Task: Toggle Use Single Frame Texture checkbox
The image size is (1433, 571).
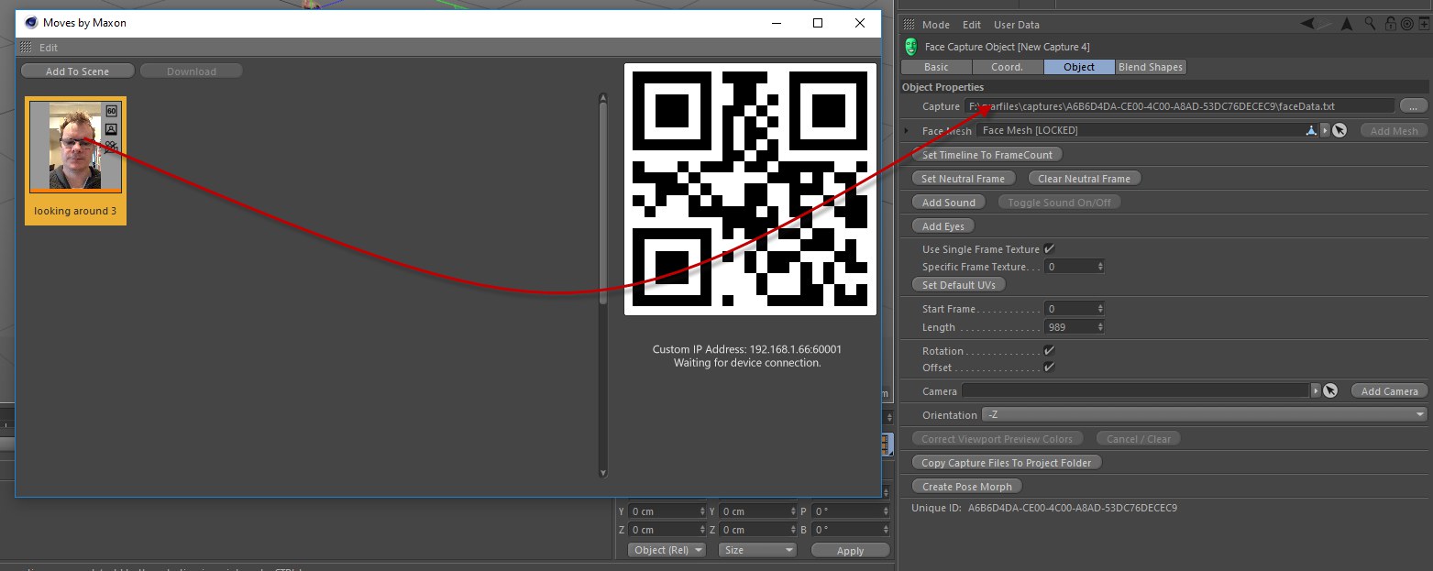Action: tap(1049, 249)
